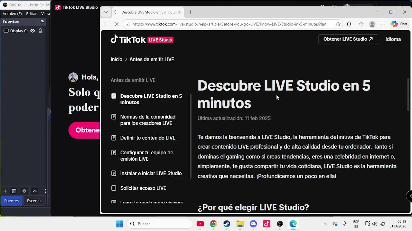Move OBS source up with arrow
412x231 pixels.
[34, 191]
